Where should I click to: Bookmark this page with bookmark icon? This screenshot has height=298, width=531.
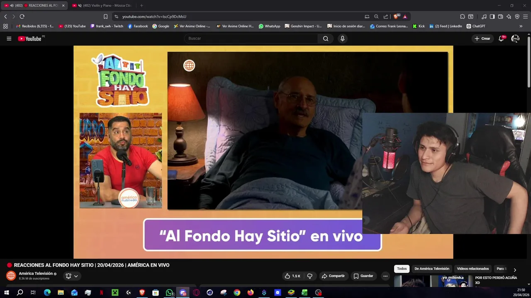coord(105,17)
